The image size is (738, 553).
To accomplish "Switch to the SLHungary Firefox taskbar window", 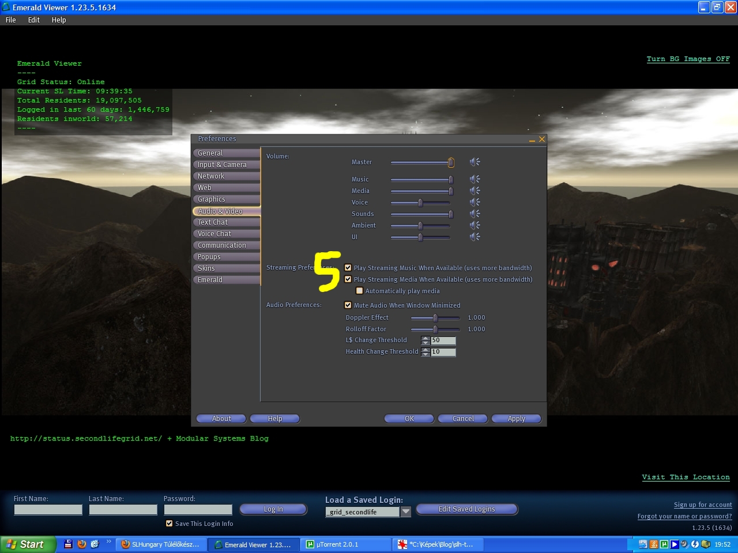I will pos(161,544).
